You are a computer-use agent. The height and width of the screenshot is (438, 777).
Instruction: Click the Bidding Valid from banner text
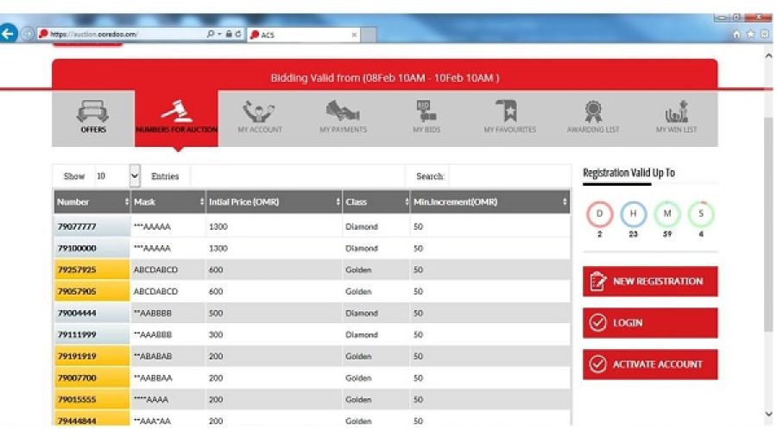click(x=384, y=78)
